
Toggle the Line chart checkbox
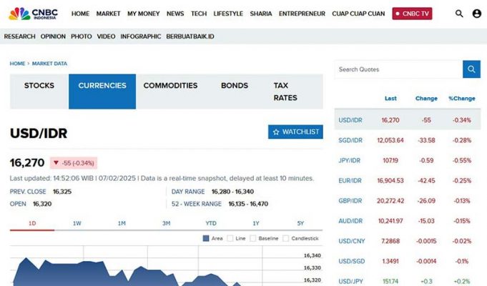click(x=230, y=238)
